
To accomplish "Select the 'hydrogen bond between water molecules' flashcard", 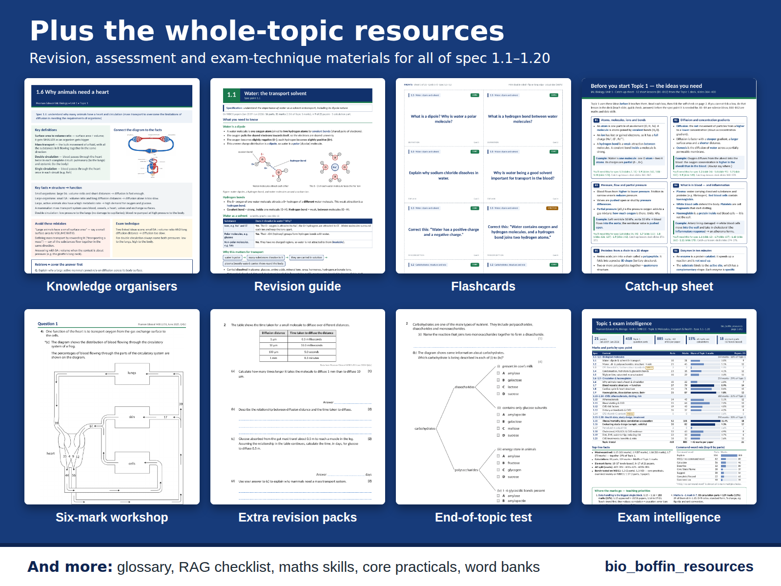I will coord(522,119).
